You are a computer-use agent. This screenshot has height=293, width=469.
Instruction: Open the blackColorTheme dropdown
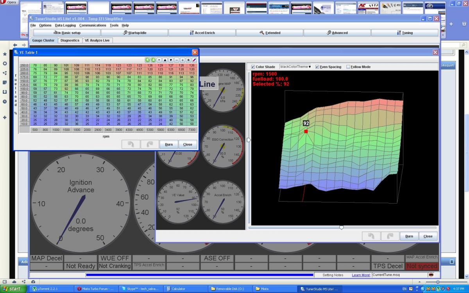coord(295,67)
